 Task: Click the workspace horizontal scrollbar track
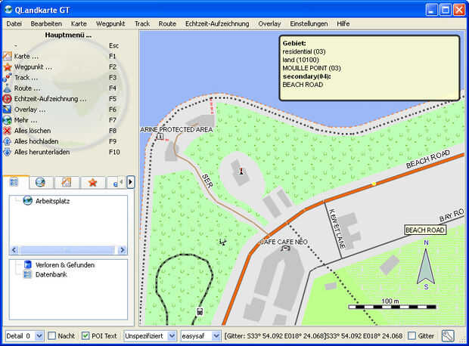68,250
